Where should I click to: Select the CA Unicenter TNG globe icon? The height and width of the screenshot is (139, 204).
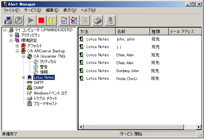(x=30, y=56)
